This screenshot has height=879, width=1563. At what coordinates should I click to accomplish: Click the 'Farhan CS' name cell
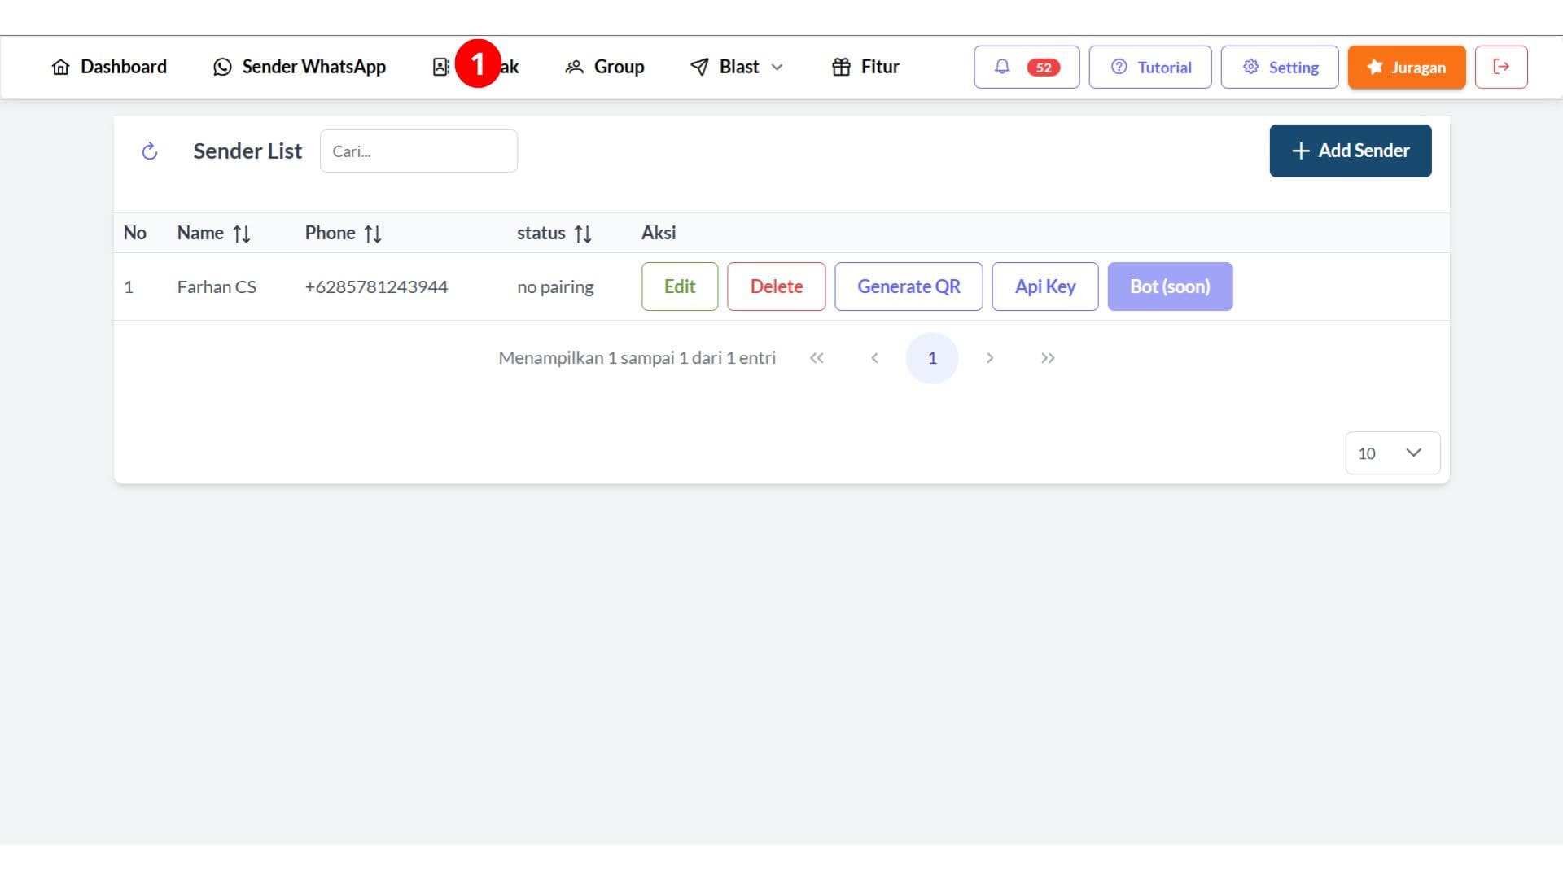(217, 287)
